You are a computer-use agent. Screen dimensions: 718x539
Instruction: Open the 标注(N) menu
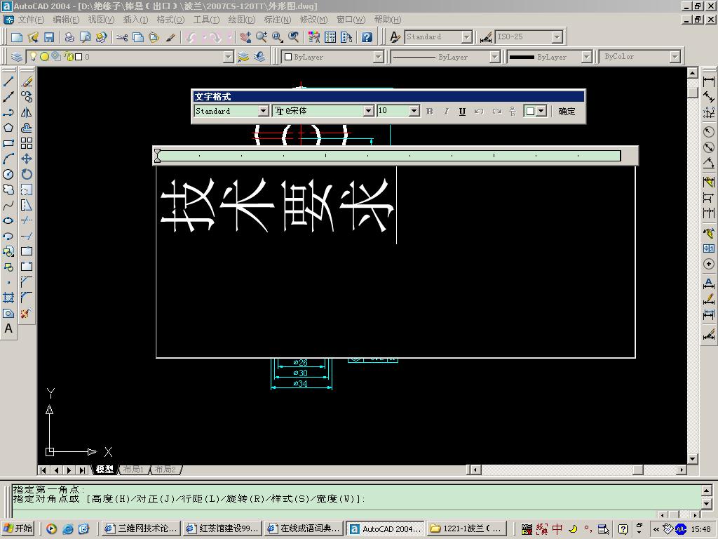(x=278, y=20)
